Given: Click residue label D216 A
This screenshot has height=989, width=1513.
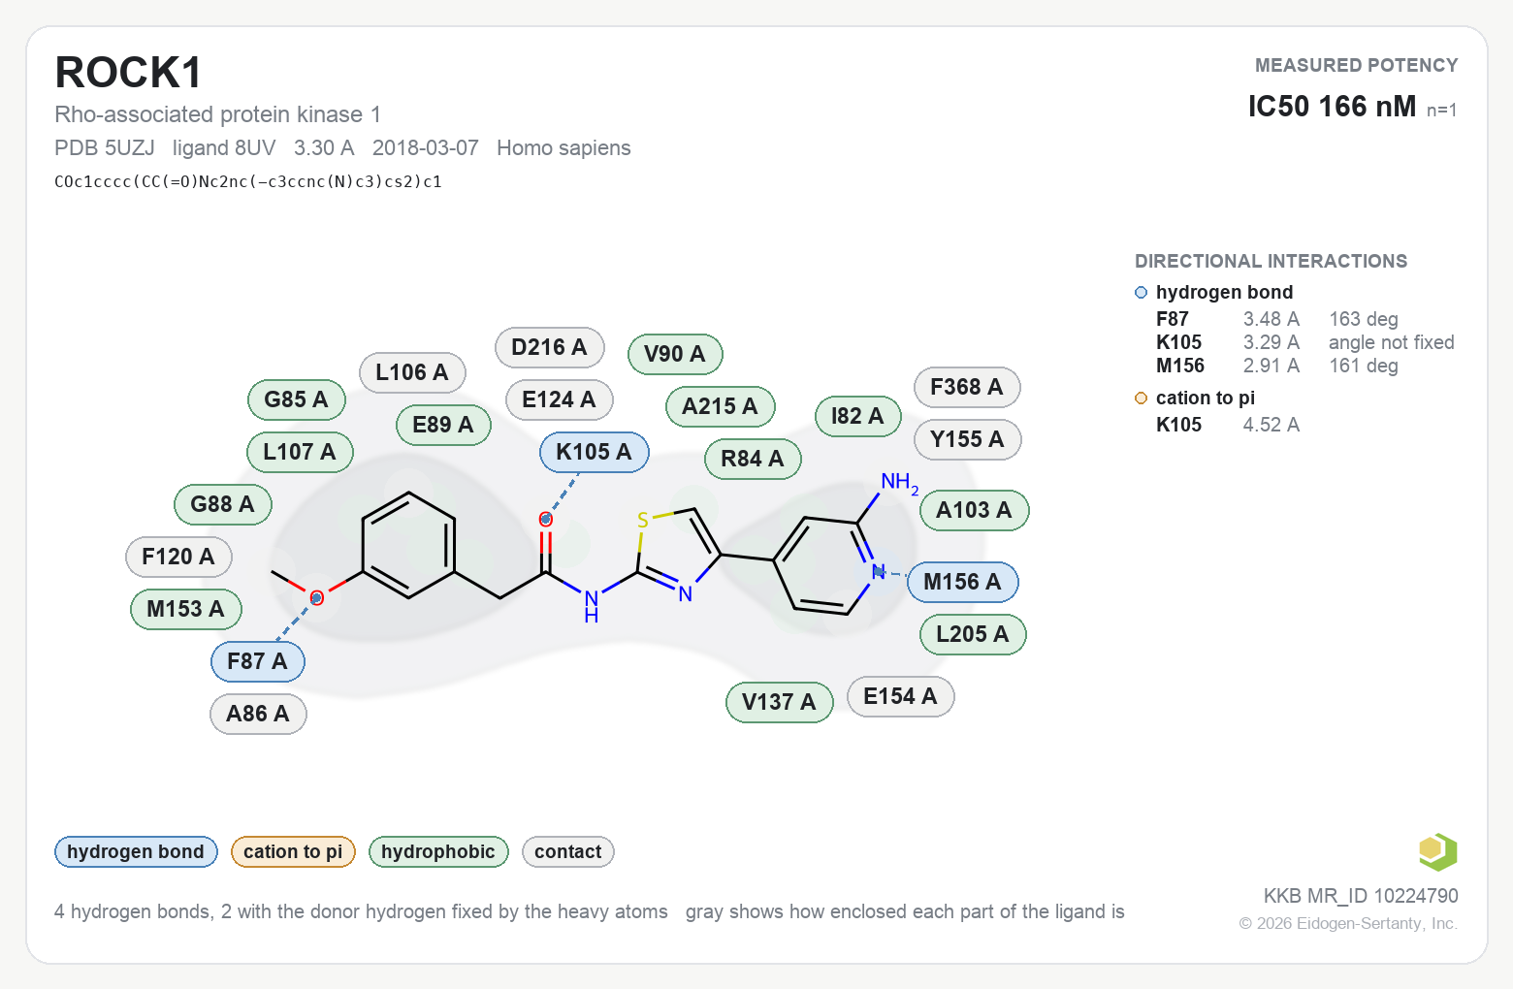Looking at the screenshot, I should click(x=549, y=347).
